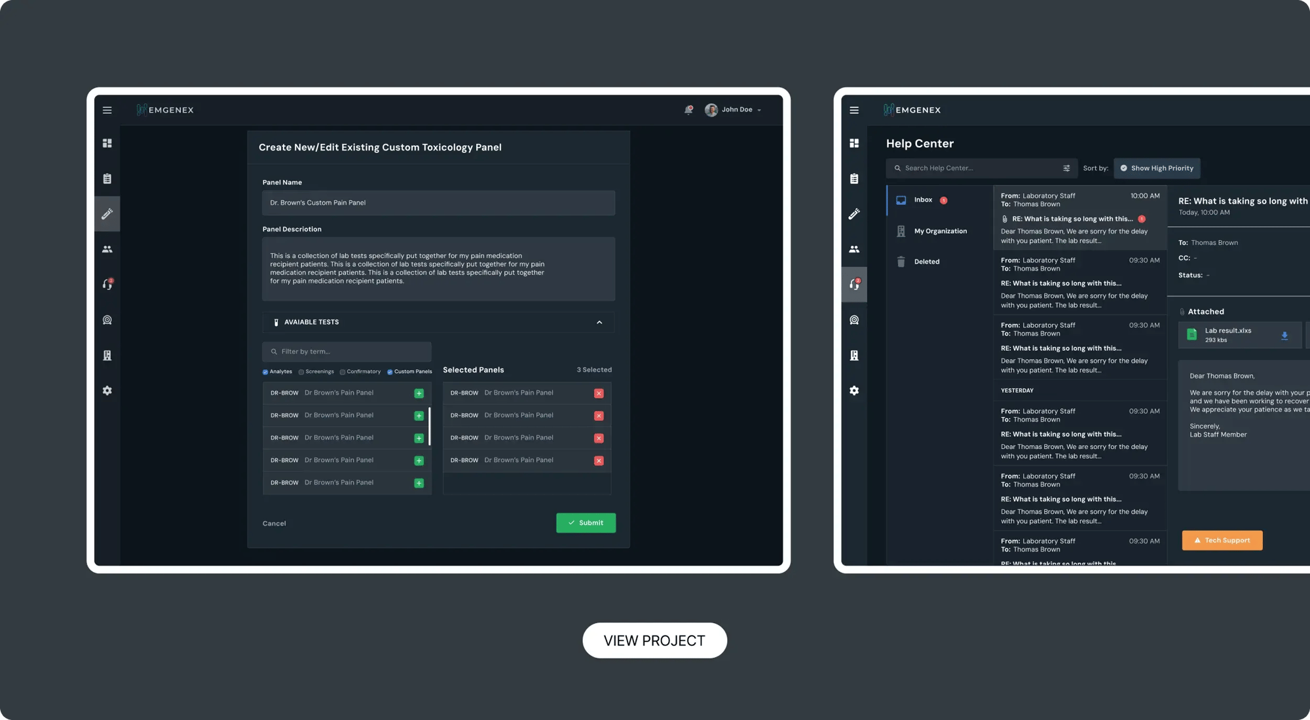Click Analytes filter checkbox in panel builder
1310x720 pixels.
point(265,370)
